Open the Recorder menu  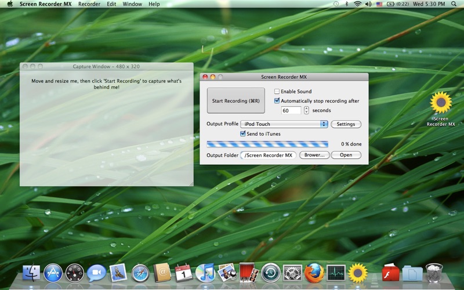pos(89,4)
